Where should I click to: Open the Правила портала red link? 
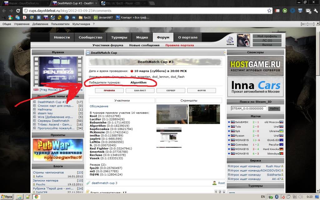point(180,45)
